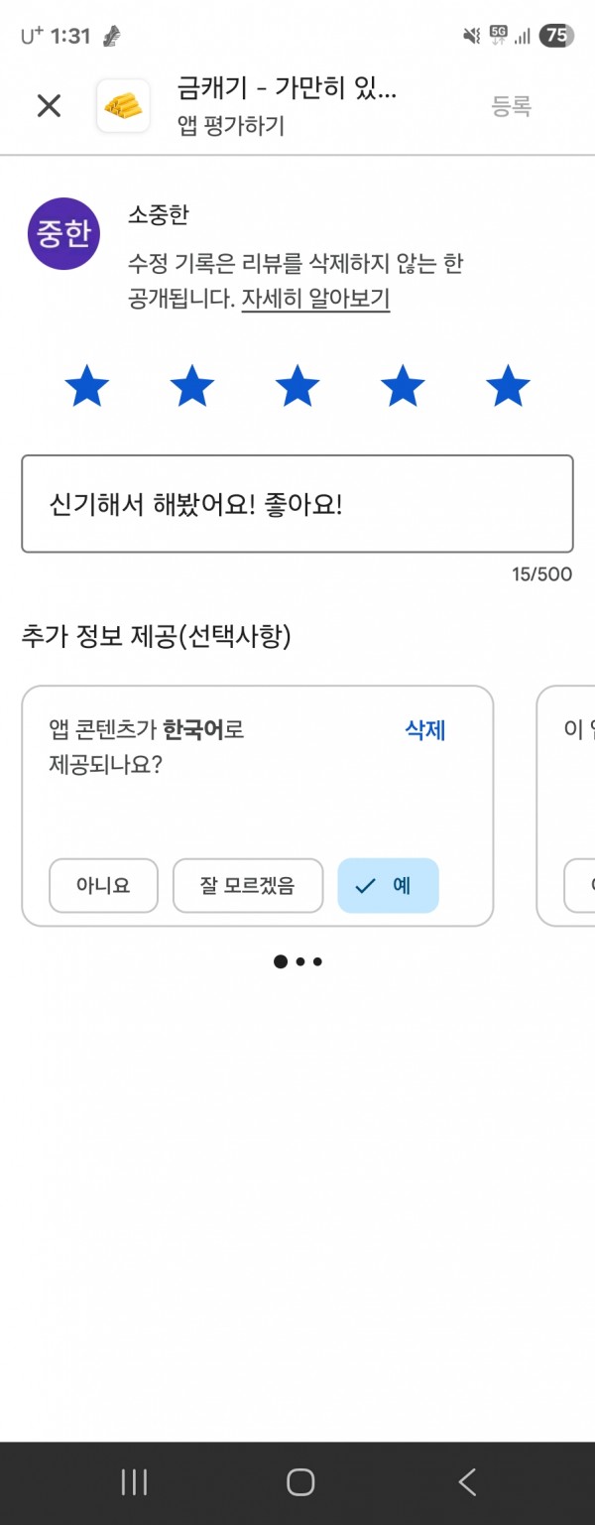Edit the review text field
This screenshot has width=595, height=1525.
pos(297,504)
